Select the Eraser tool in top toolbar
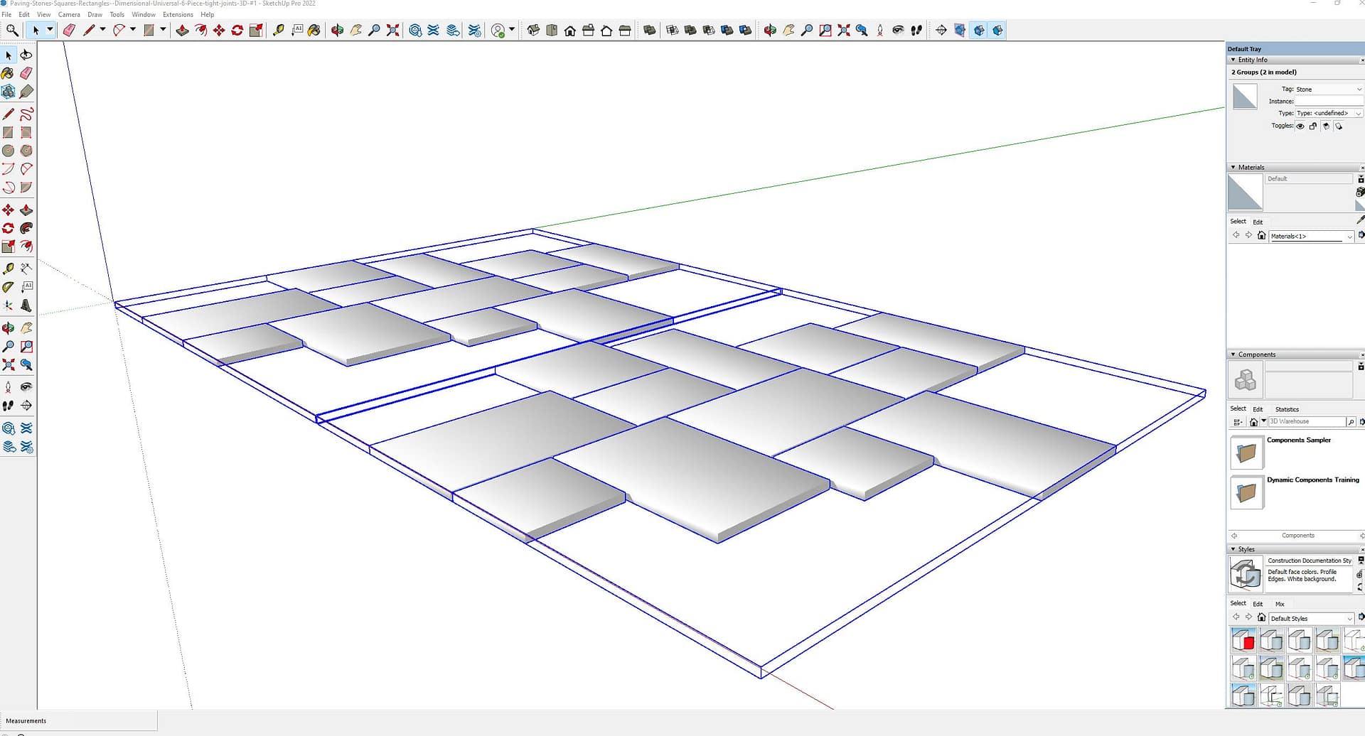Screen dimensions: 1365x736 coord(69,30)
